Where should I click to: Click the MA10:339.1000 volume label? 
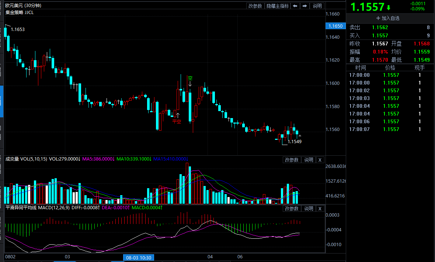click(134, 159)
